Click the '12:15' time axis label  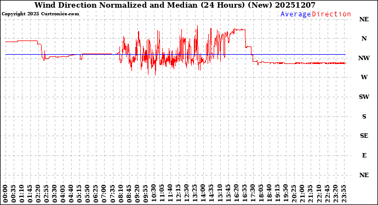coord(178,194)
